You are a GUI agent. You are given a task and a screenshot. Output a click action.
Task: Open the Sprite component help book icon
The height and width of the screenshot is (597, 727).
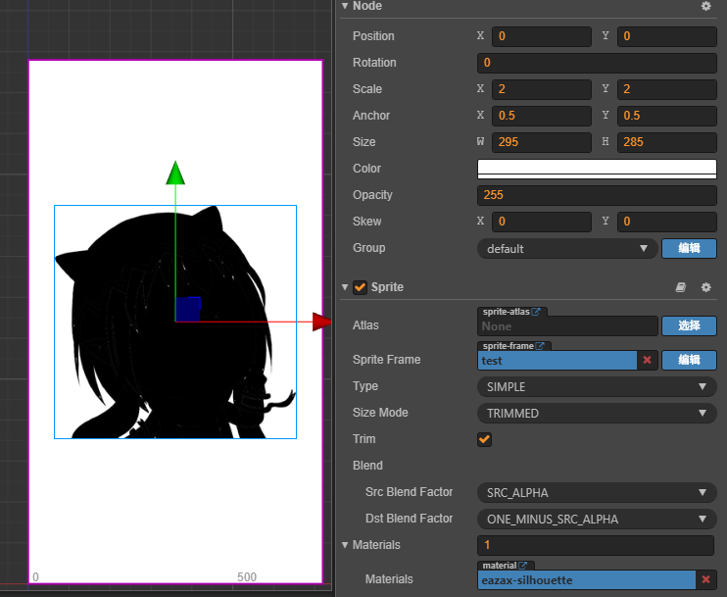681,287
